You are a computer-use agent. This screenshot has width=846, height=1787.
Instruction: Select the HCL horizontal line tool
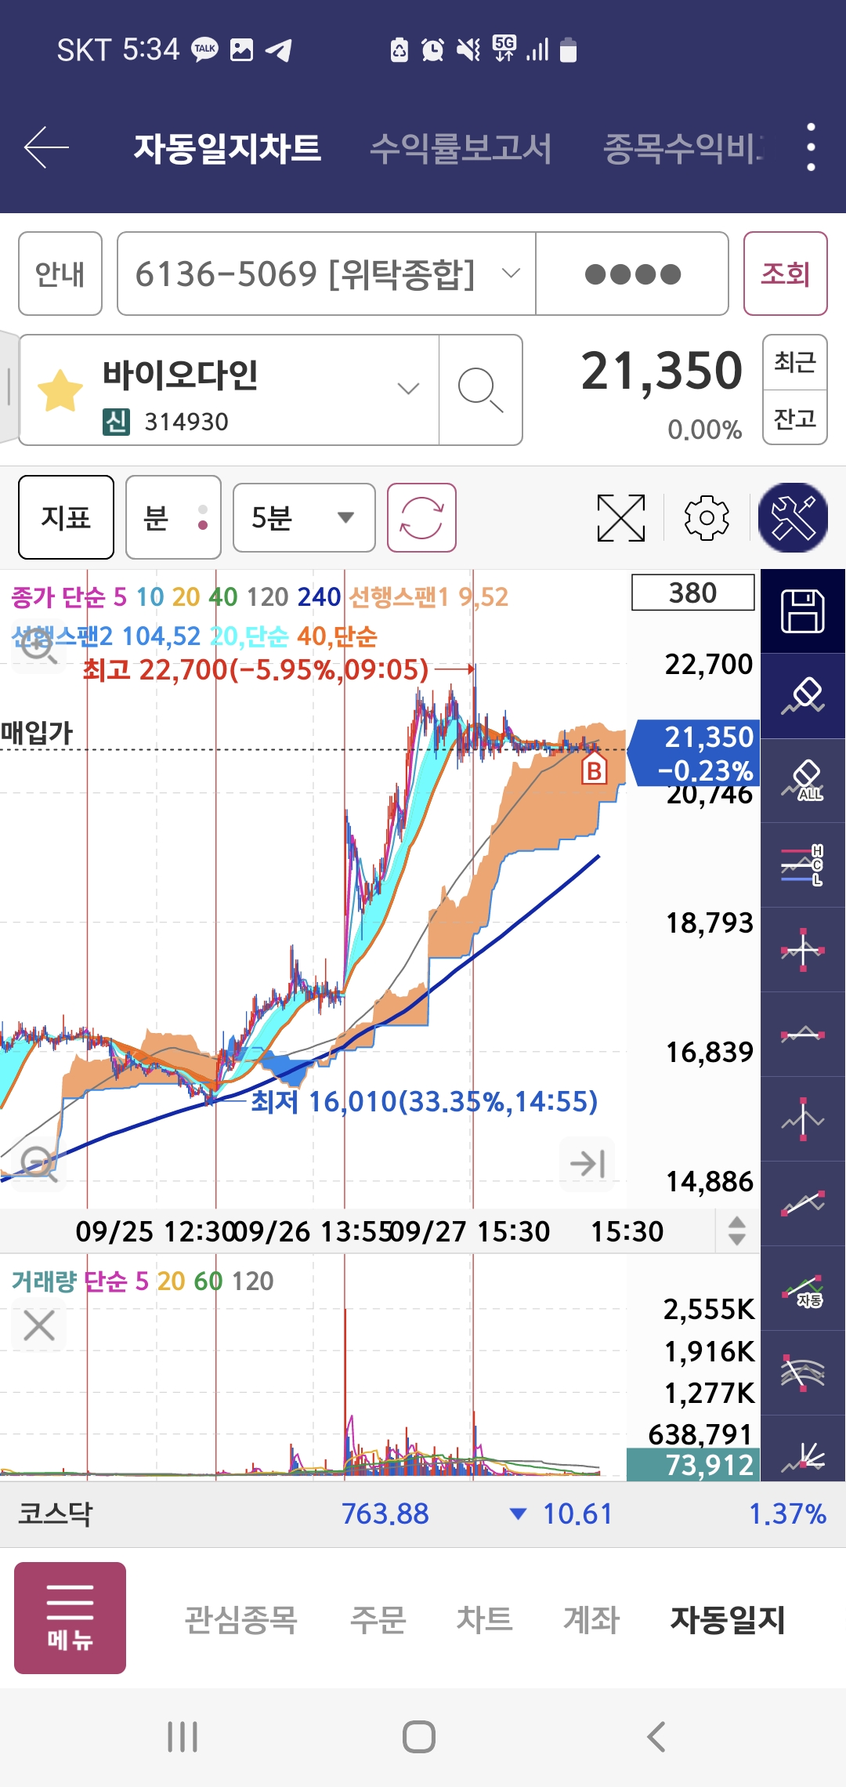803,865
